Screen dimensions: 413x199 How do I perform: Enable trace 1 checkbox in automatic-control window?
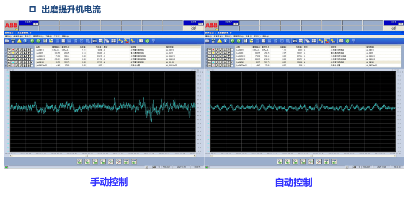click(232, 50)
